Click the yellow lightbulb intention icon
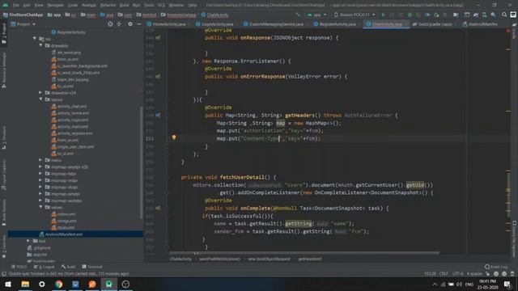This screenshot has height=291, width=518. click(x=174, y=137)
